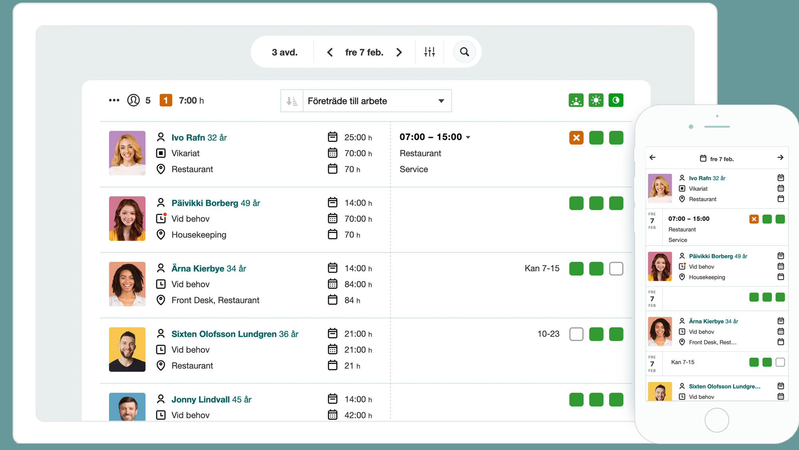The image size is (799, 450).
Task: Click the Front Desk, Restaurant department text
Action: pos(215,300)
